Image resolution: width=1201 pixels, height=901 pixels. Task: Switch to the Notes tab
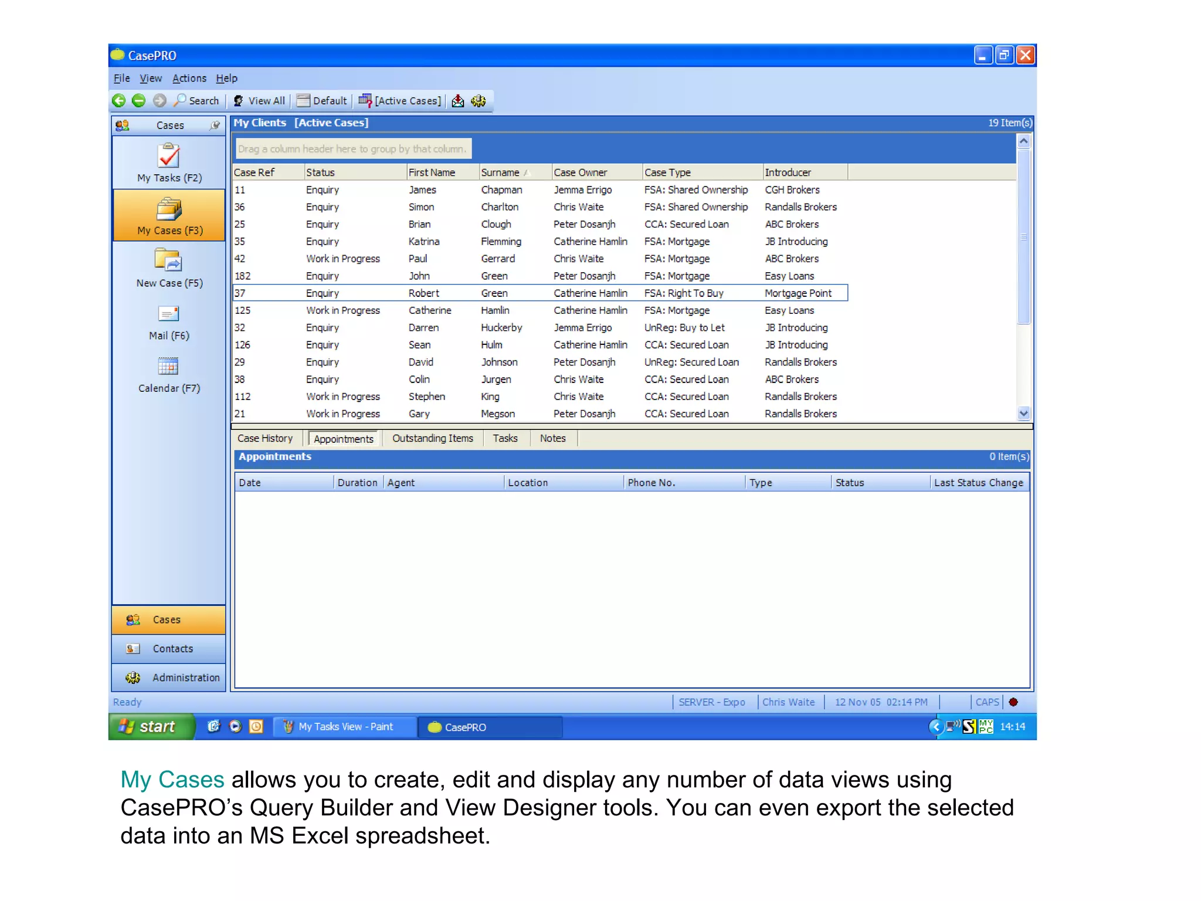[553, 438]
